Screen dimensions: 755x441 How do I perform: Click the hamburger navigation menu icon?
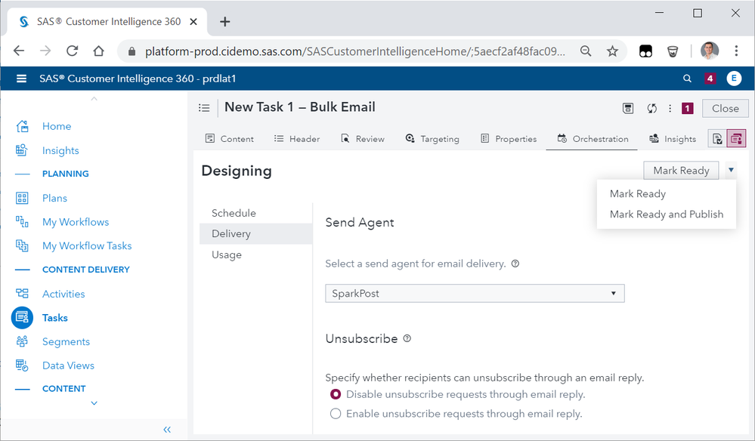(x=21, y=79)
